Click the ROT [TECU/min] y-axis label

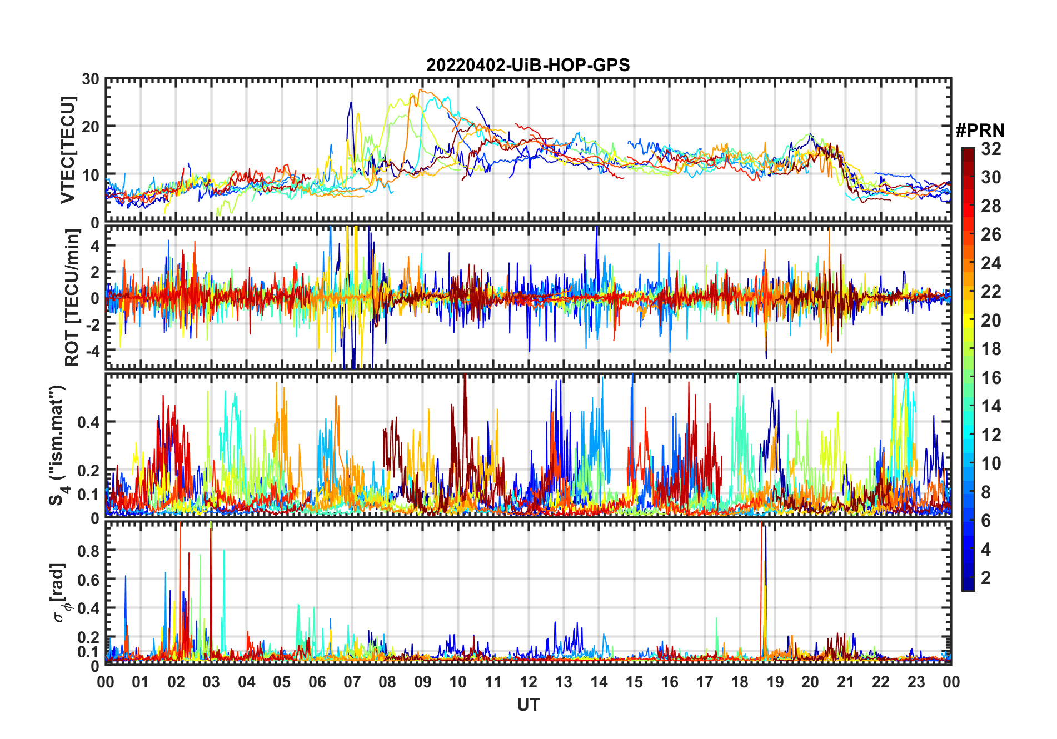coord(72,298)
